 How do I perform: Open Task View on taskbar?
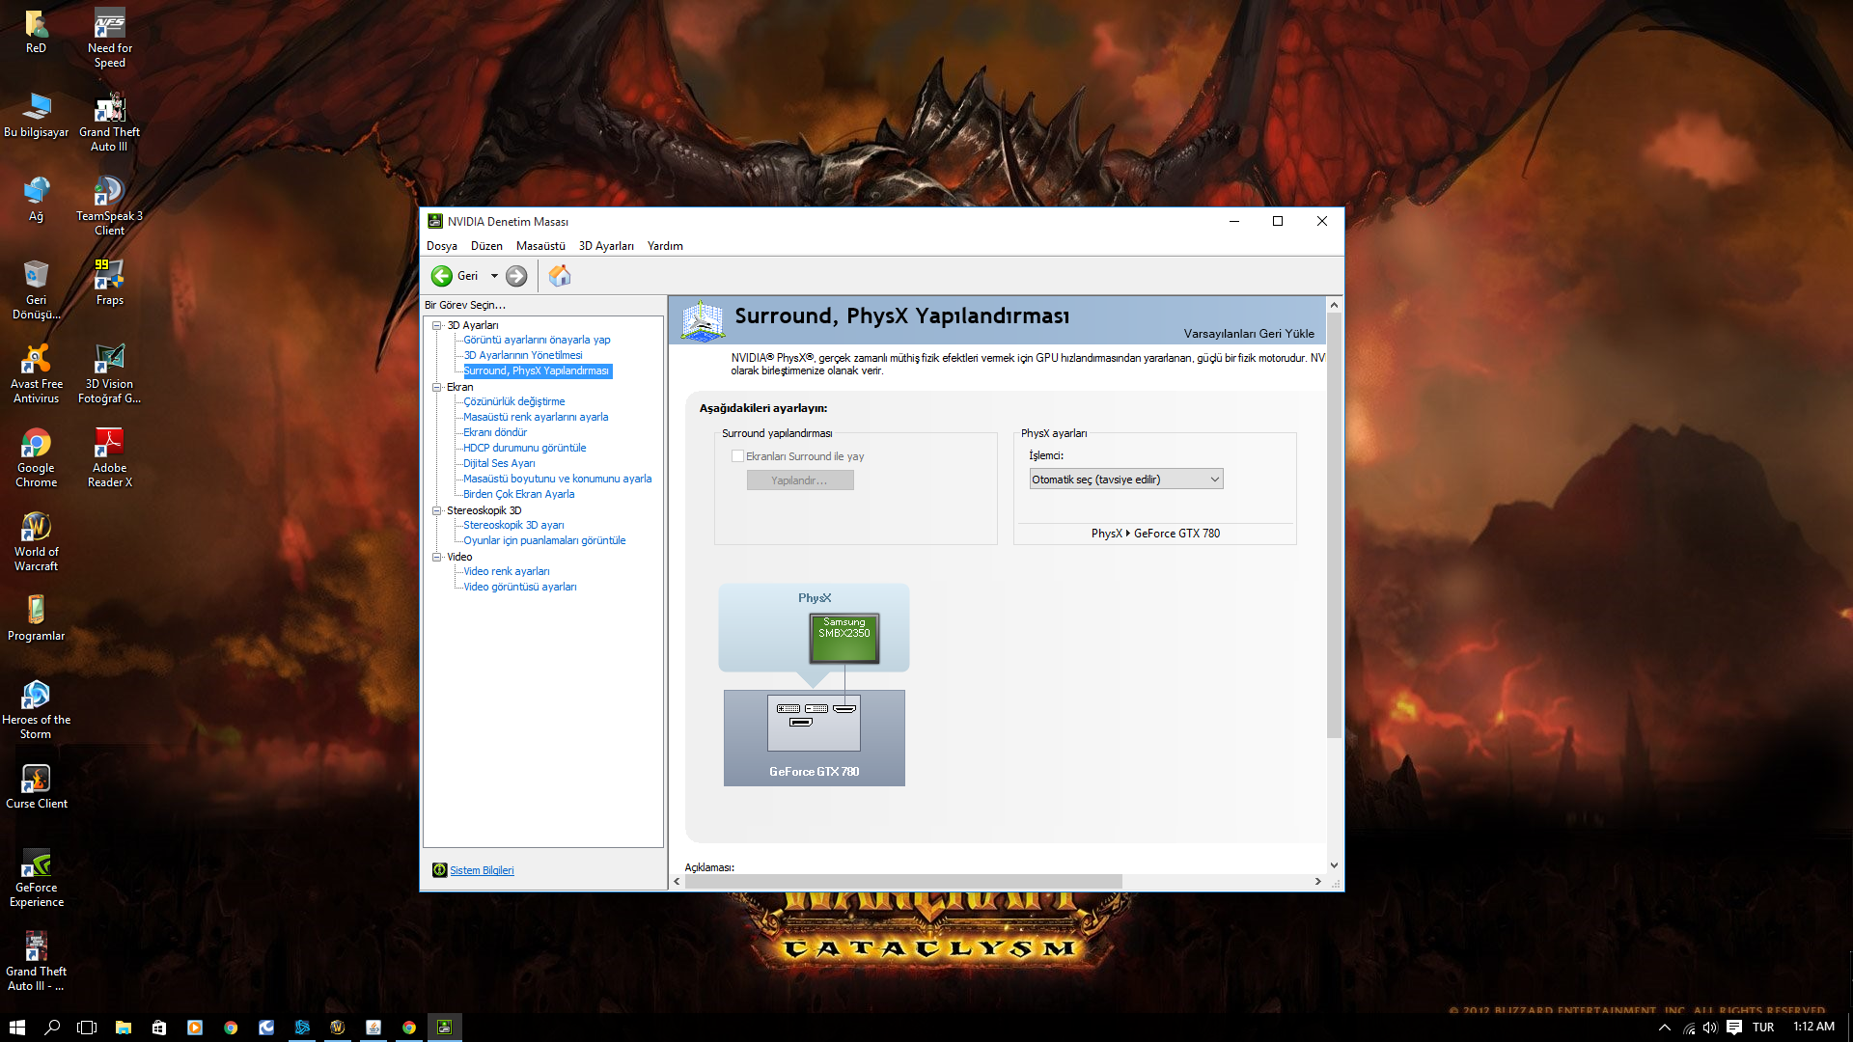pyautogui.click(x=87, y=1028)
